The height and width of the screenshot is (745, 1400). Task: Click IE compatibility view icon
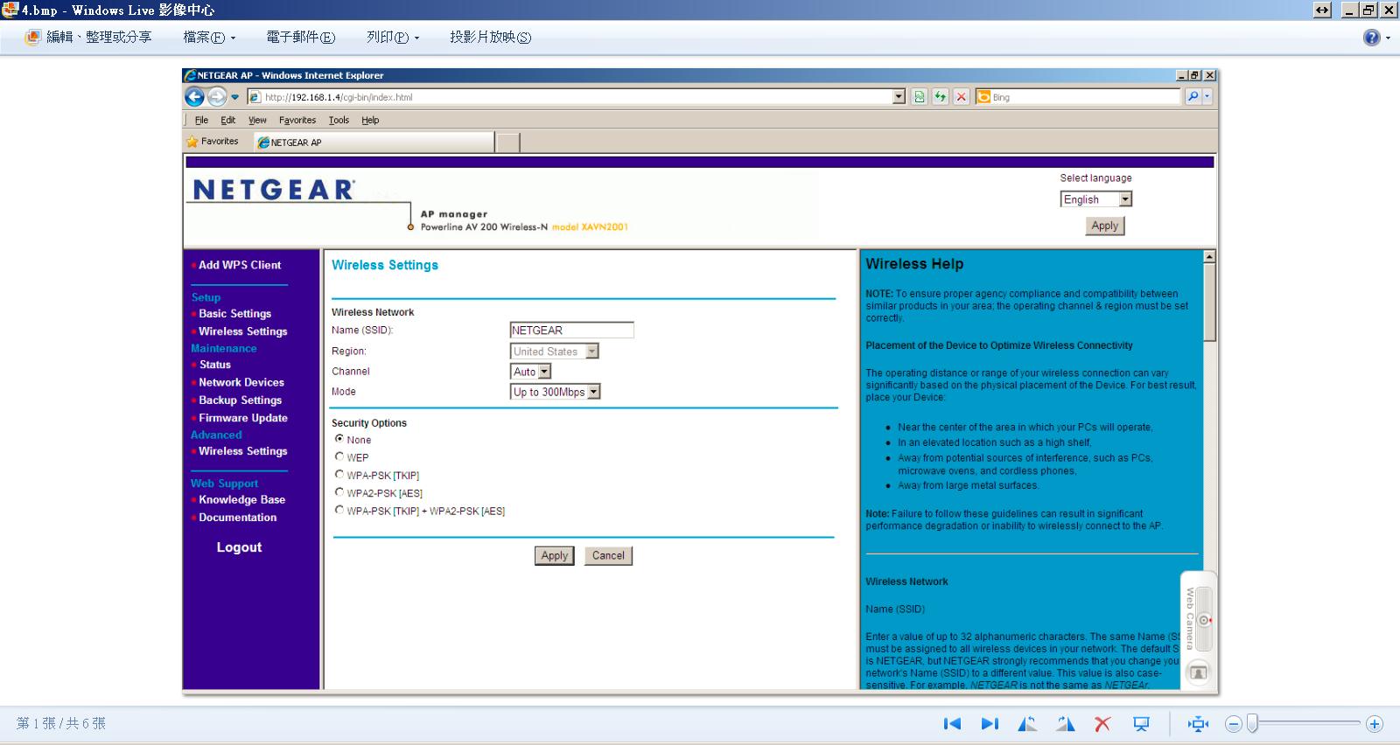pyautogui.click(x=919, y=97)
